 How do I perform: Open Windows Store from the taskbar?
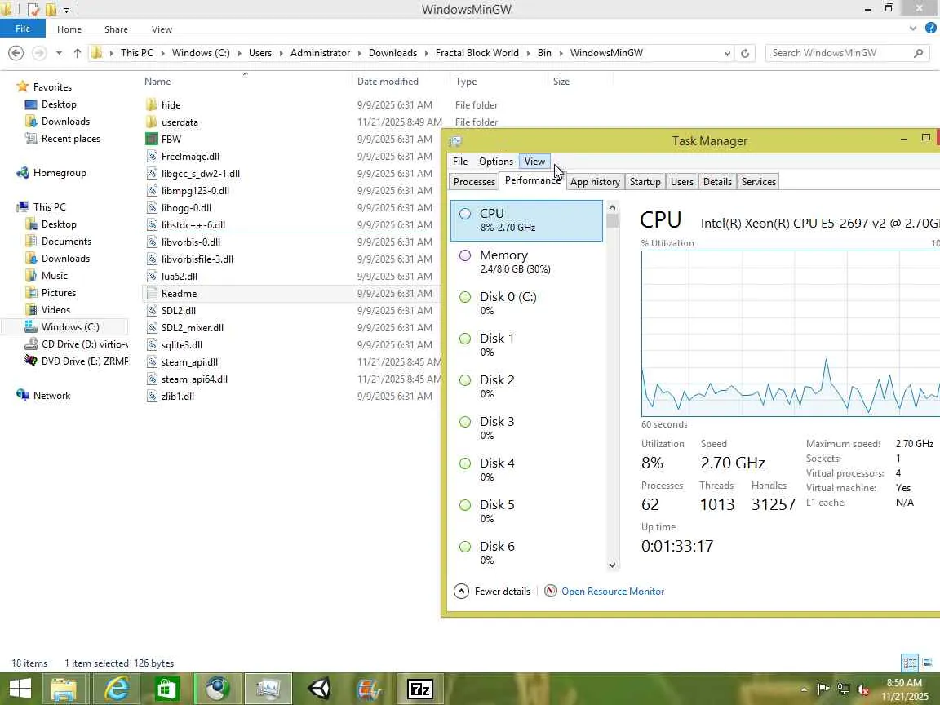[166, 689]
